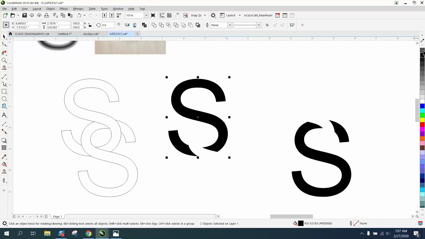425x239 pixels.
Task: Click the Page 1 tab
Action: [x=57, y=216]
